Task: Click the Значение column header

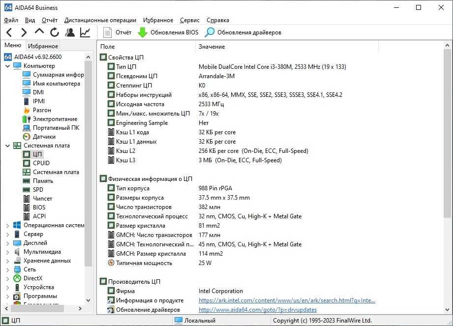Action: [287, 47]
